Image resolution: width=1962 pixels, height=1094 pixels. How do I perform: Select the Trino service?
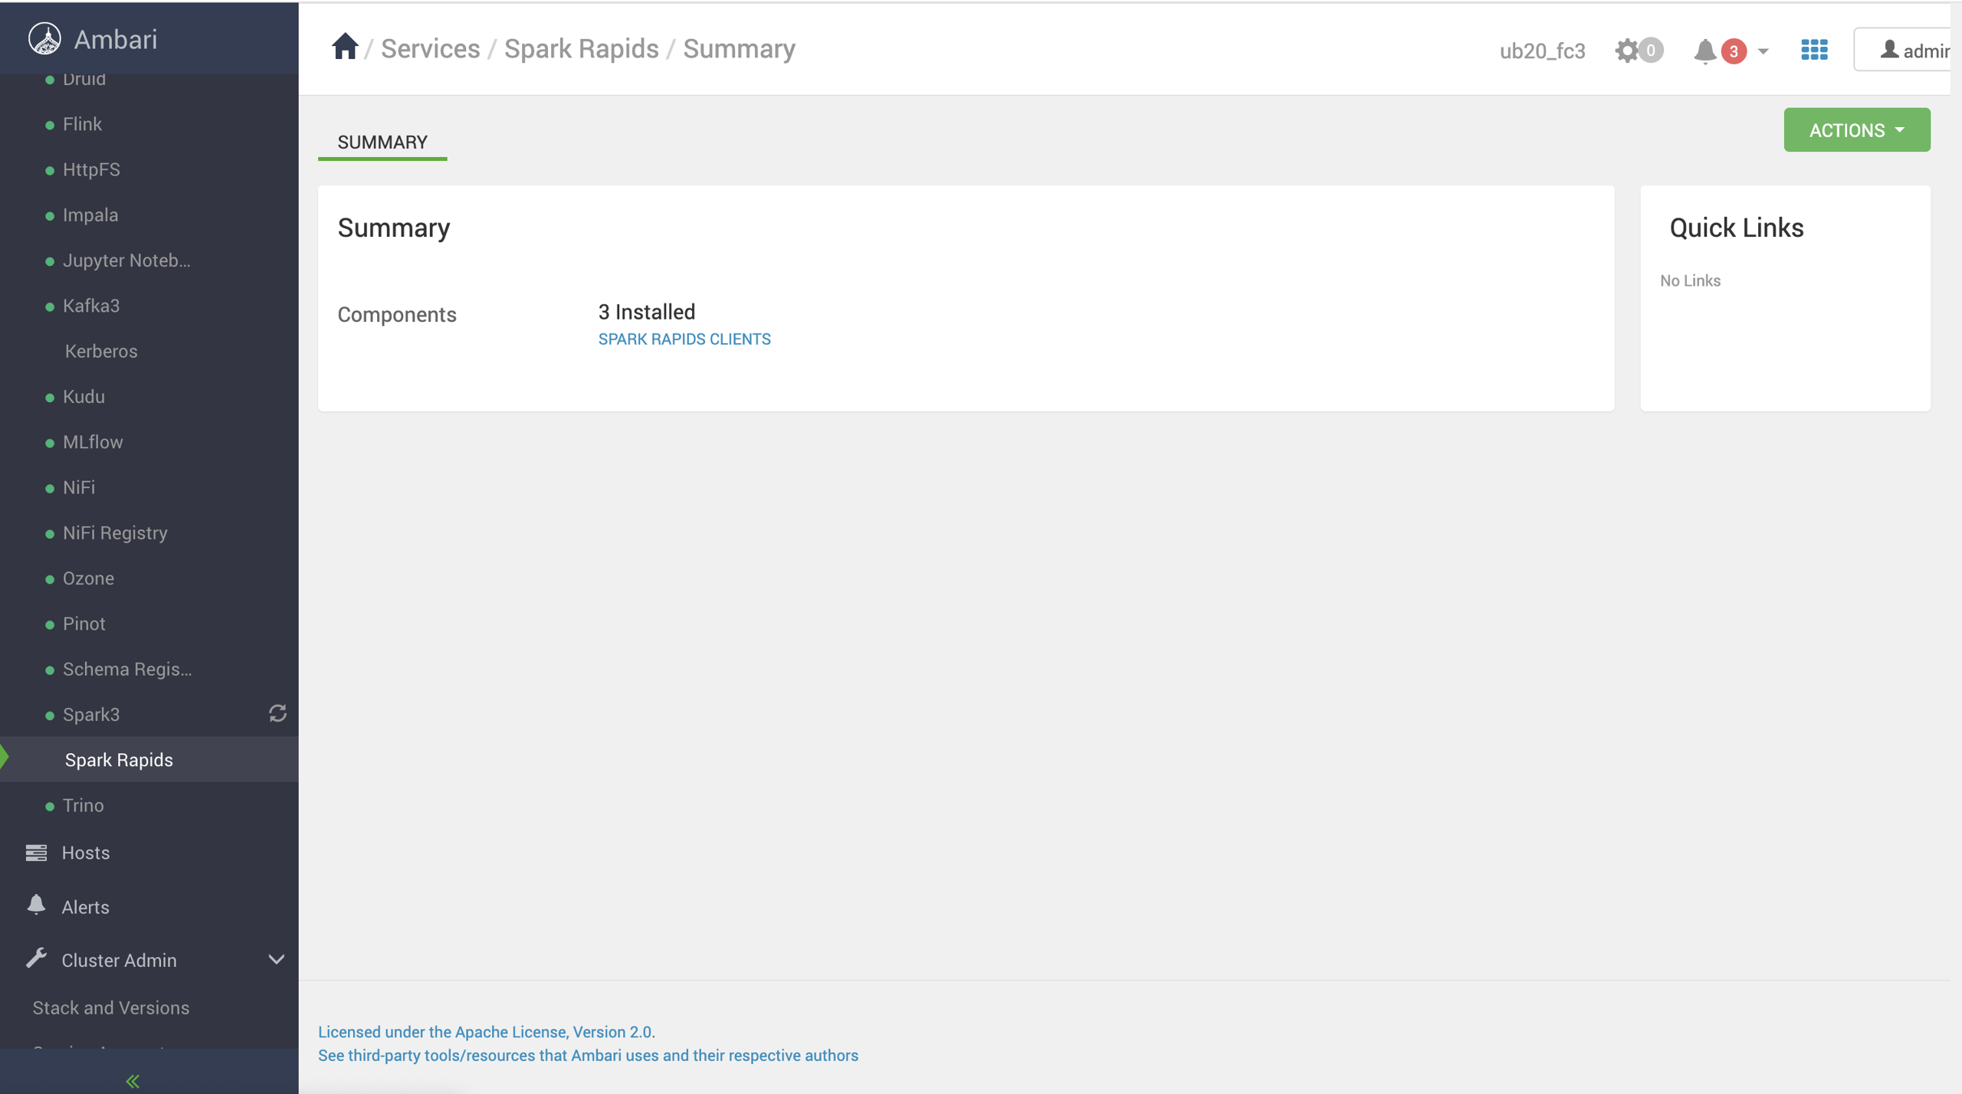click(83, 804)
